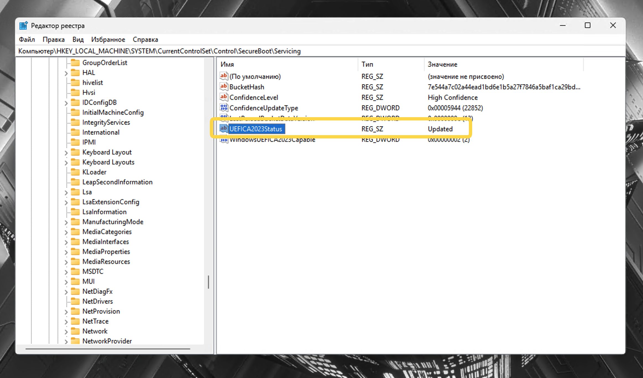
Task: Click the Registry Editor app icon in title bar
Action: 23,26
